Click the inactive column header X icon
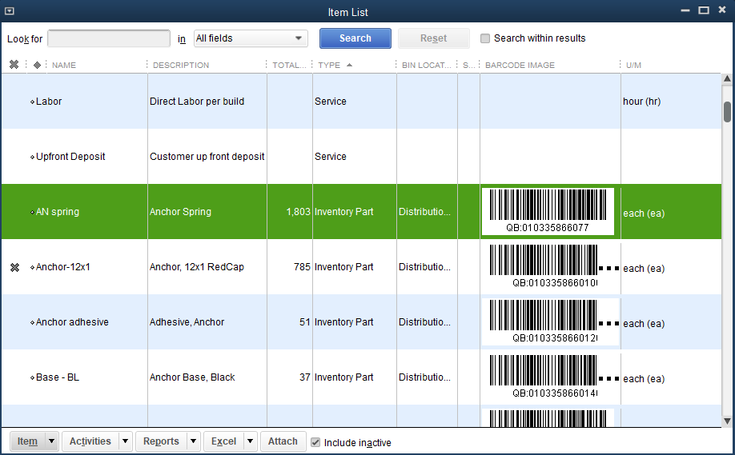The width and height of the screenshot is (735, 455). pyautogui.click(x=14, y=65)
